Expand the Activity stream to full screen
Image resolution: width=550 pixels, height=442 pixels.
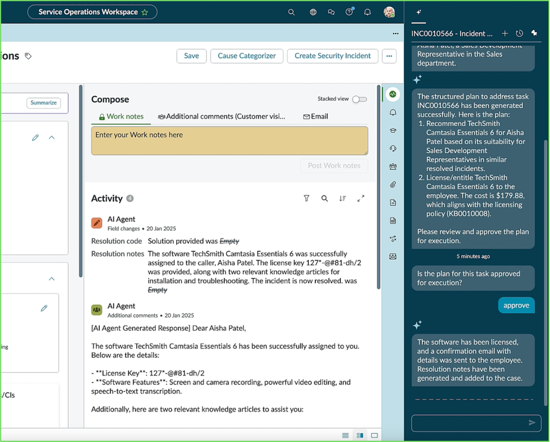361,198
